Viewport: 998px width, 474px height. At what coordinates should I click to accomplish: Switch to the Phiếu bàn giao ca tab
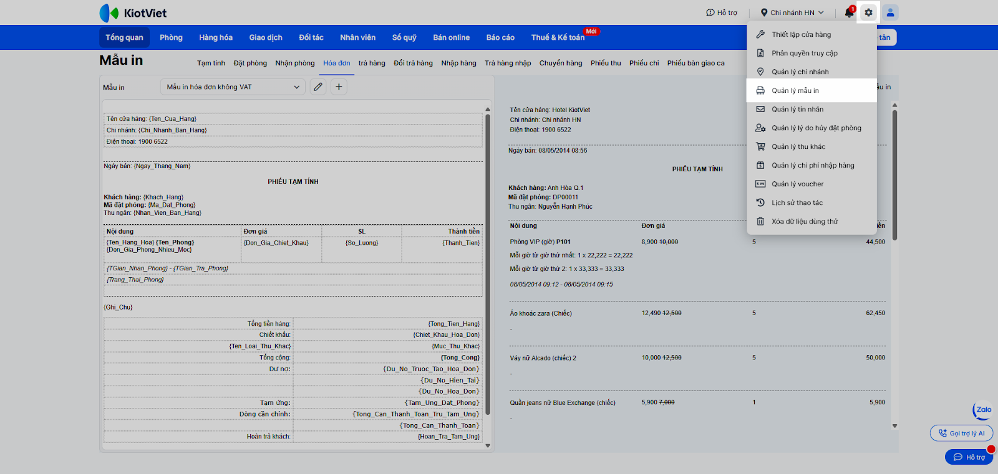pos(696,63)
